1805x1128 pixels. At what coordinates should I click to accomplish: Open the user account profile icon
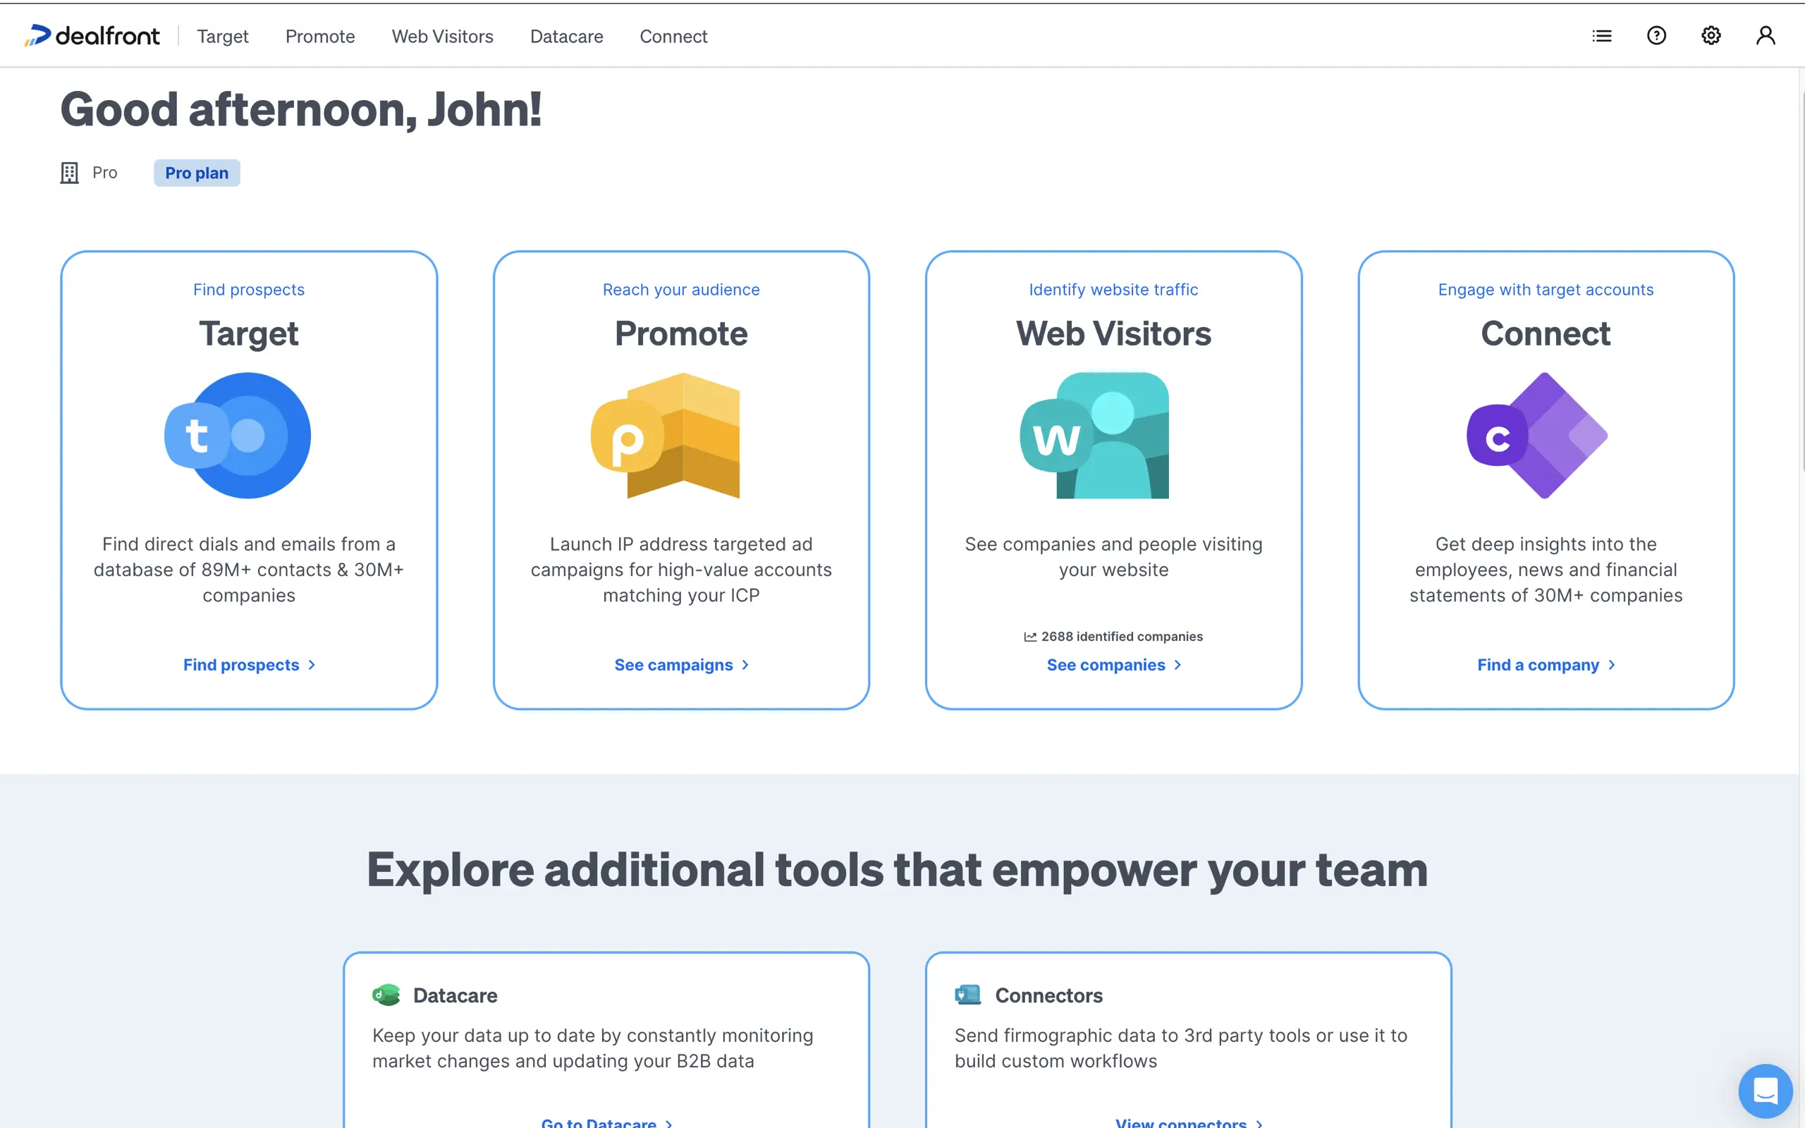(x=1765, y=36)
